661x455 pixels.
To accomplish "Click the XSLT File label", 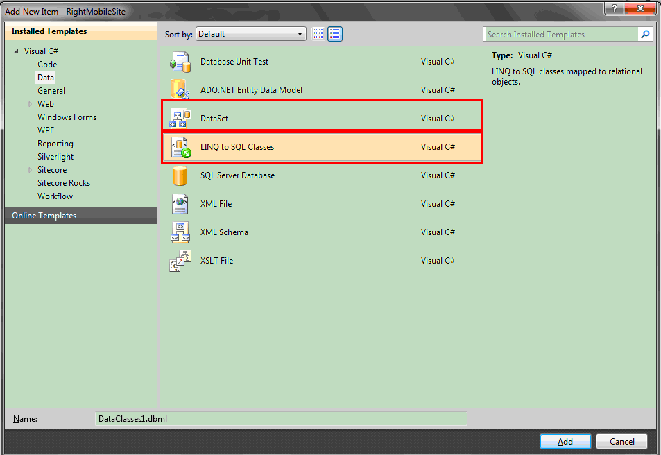I will tap(216, 261).
